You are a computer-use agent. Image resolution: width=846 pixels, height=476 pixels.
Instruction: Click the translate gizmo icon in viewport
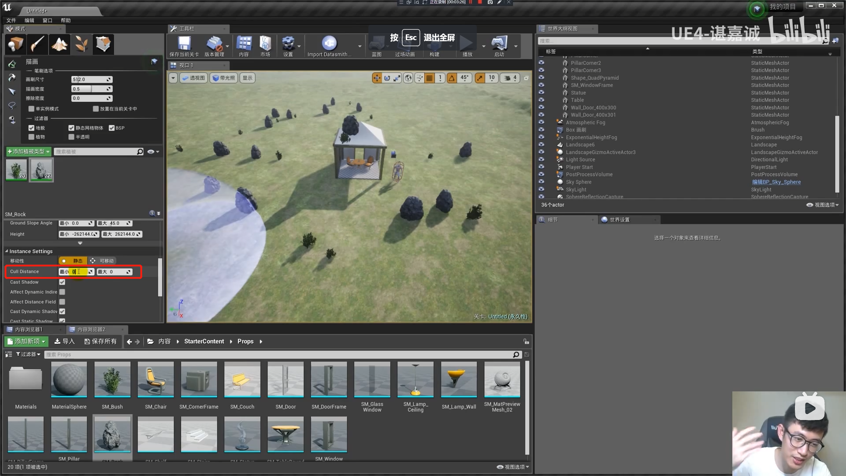[377, 78]
